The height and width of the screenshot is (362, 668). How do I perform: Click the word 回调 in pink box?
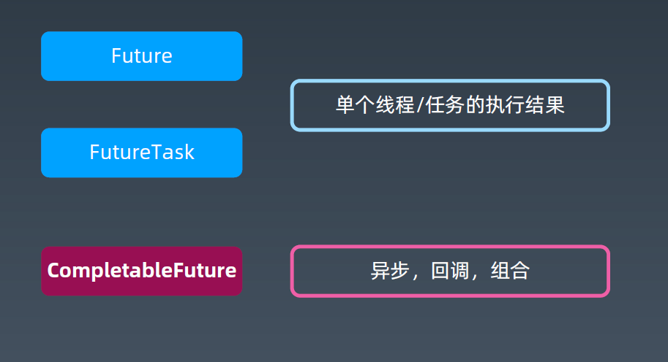tap(450, 271)
